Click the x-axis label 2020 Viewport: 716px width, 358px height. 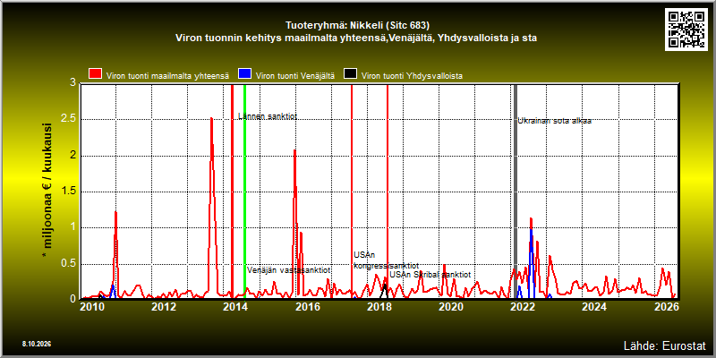tap(451, 306)
